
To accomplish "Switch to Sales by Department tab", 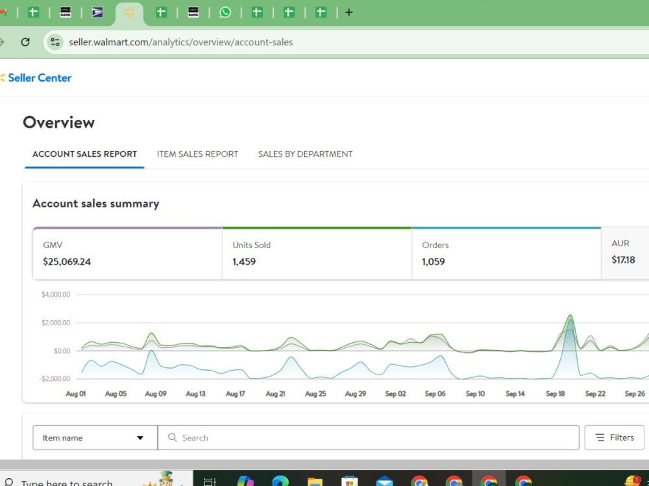I will 306,154.
